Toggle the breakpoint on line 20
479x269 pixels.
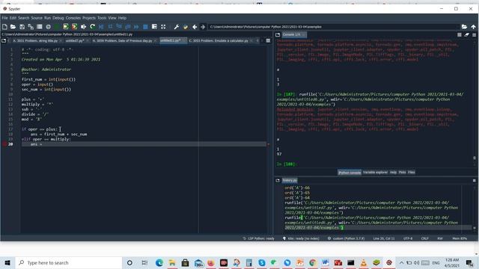4,144
